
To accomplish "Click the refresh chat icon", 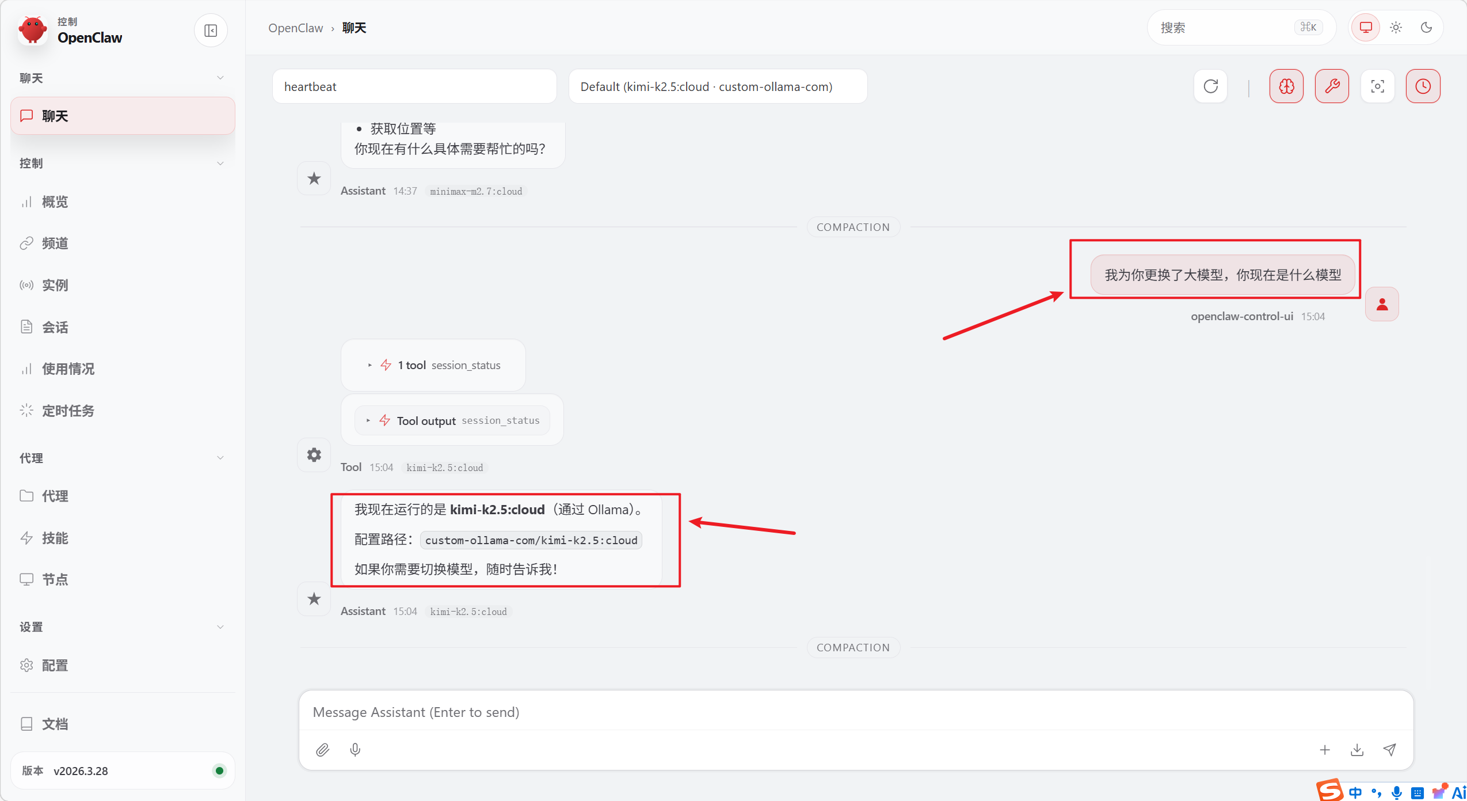I will [1211, 86].
